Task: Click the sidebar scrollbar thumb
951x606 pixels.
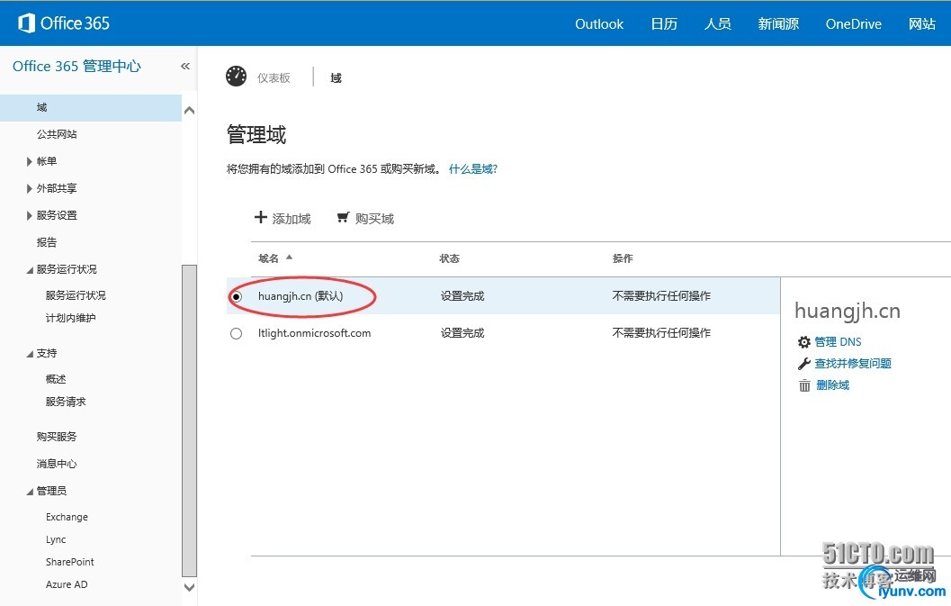Action: tap(189, 421)
